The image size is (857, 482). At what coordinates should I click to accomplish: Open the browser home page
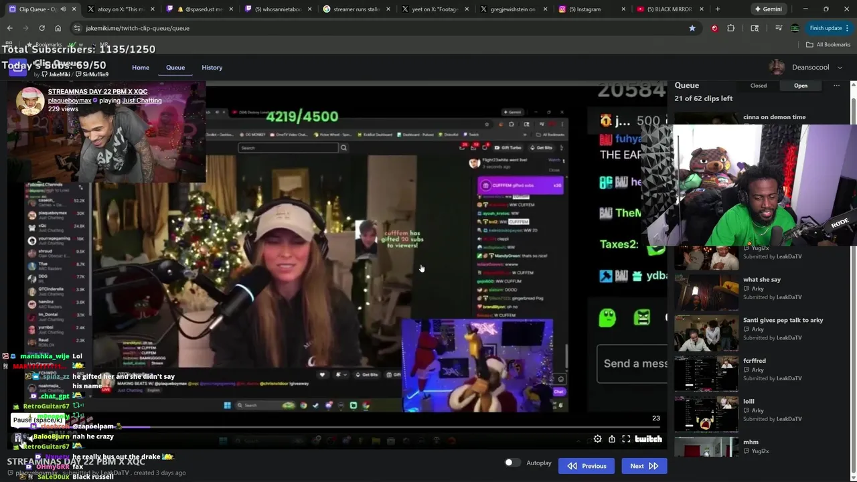point(58,28)
